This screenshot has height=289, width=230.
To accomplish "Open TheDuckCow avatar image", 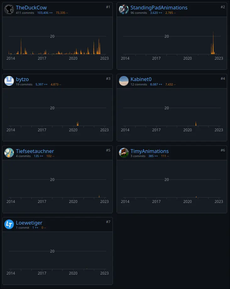I will pos(9,9).
